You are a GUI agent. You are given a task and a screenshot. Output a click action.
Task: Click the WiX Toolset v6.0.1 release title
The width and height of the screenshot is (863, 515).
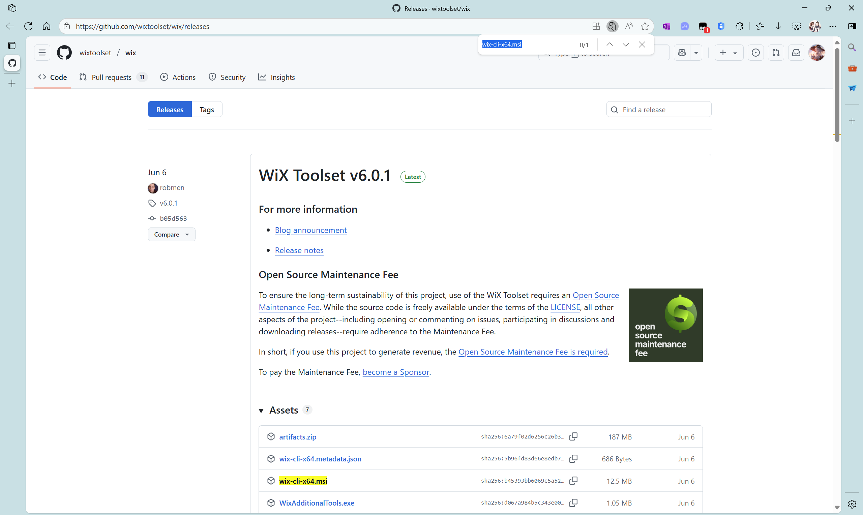[x=324, y=175]
